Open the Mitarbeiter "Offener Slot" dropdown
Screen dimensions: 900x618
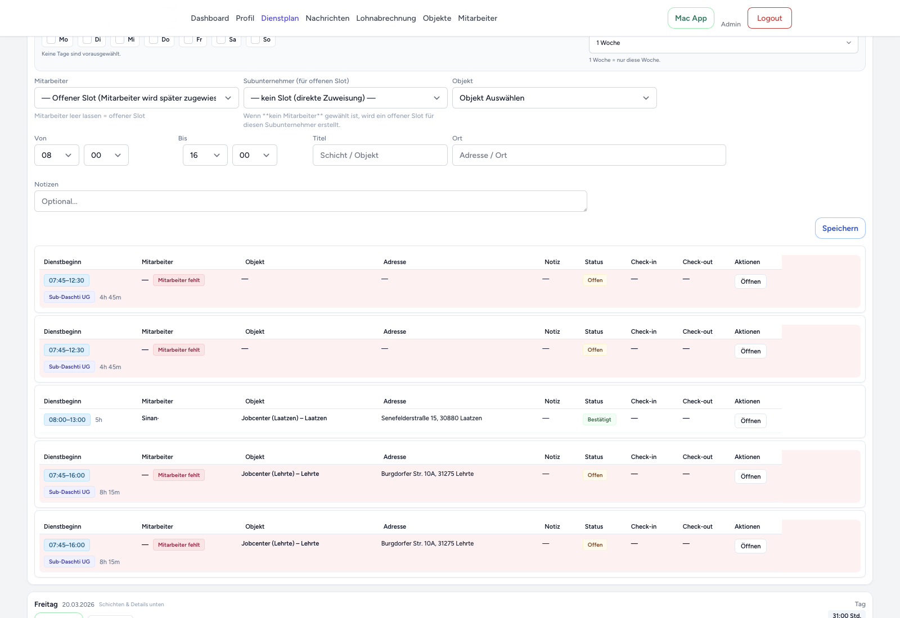(x=136, y=98)
